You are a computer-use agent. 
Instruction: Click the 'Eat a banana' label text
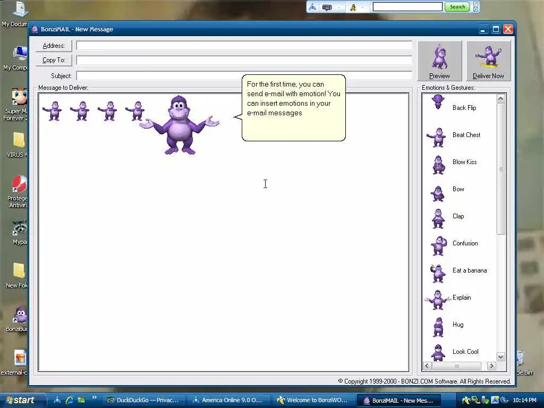point(470,270)
